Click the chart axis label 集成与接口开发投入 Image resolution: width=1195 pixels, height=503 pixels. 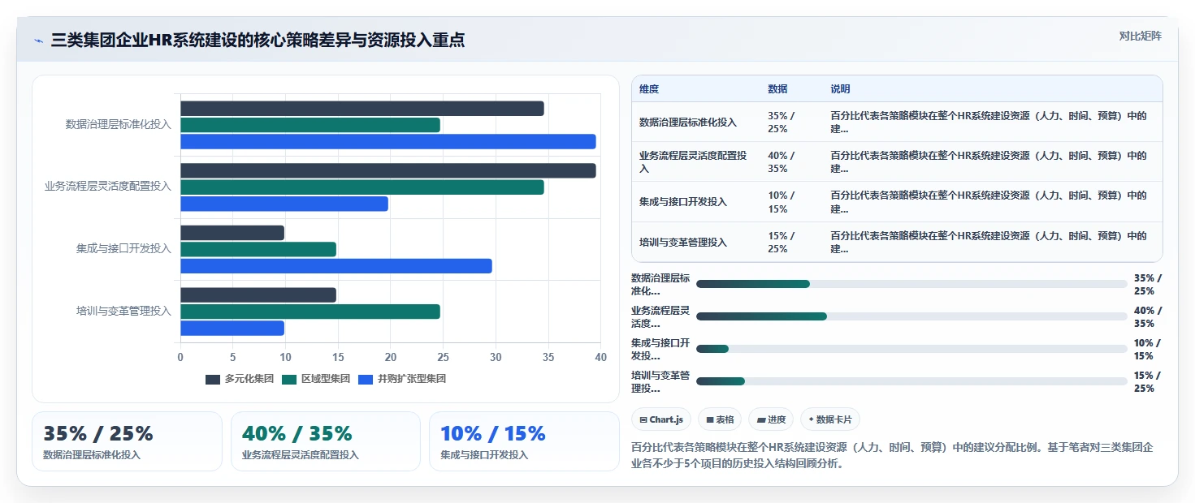click(123, 248)
